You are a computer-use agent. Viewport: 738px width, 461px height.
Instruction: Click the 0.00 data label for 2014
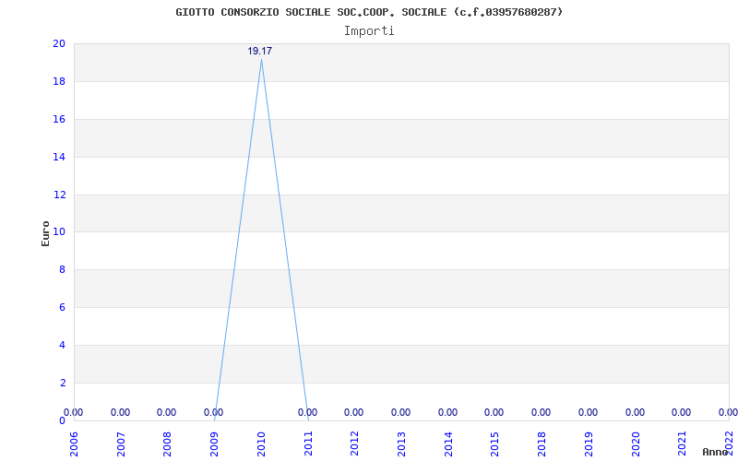[x=448, y=412]
